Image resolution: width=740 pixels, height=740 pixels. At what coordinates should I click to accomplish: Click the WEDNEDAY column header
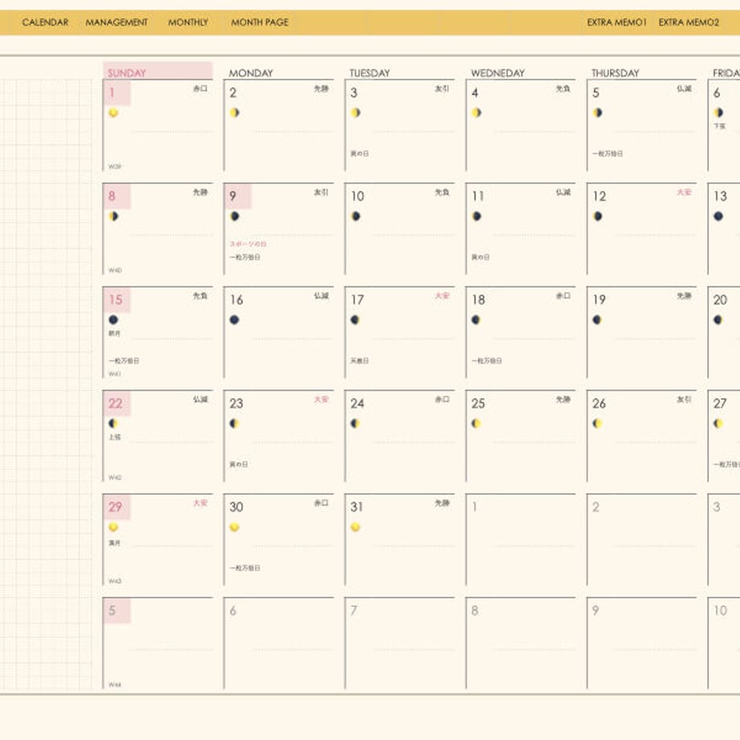pyautogui.click(x=498, y=73)
